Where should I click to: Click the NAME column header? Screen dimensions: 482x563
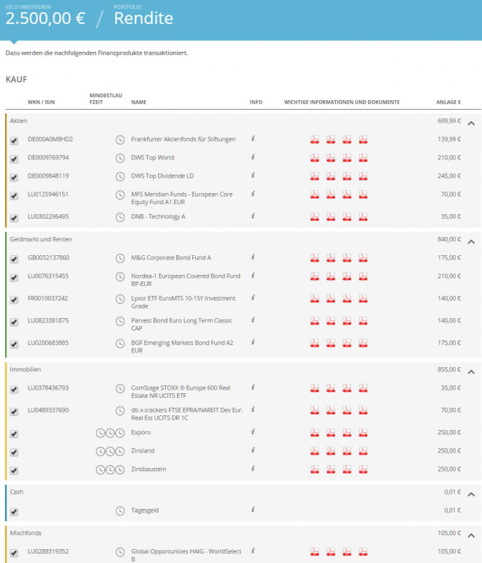139,102
